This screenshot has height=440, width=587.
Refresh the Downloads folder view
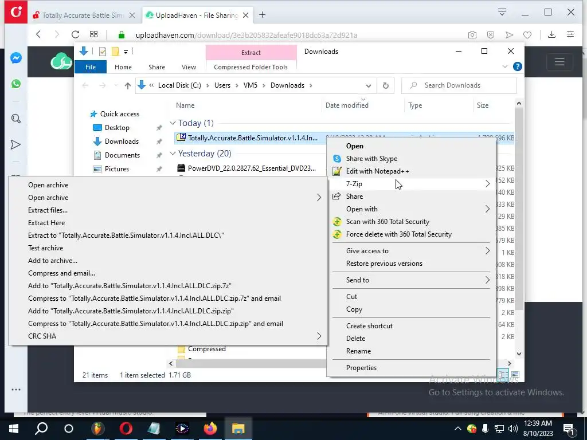(x=385, y=86)
